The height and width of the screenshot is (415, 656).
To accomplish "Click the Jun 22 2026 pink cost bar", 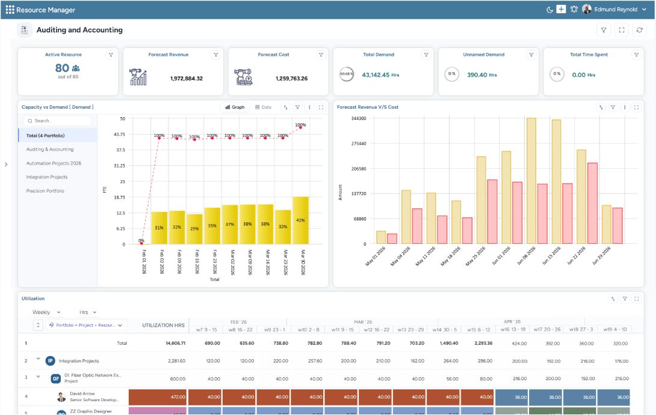I will click(x=592, y=204).
